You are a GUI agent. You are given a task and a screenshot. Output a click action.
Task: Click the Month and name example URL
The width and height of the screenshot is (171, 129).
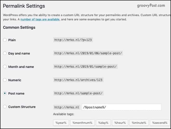pyautogui.click(x=85, y=67)
